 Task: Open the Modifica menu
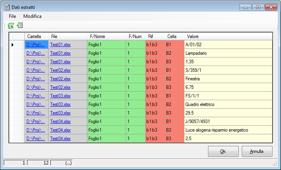32,16
